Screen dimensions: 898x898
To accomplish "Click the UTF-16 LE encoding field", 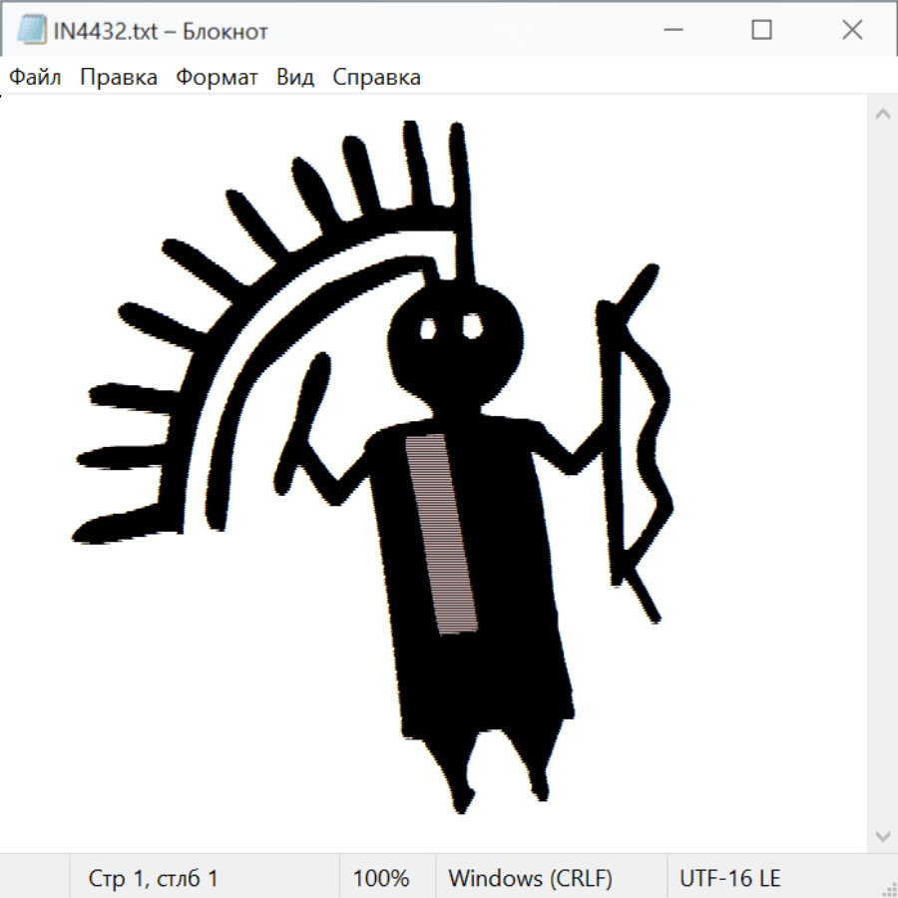I will pyautogui.click(x=729, y=878).
